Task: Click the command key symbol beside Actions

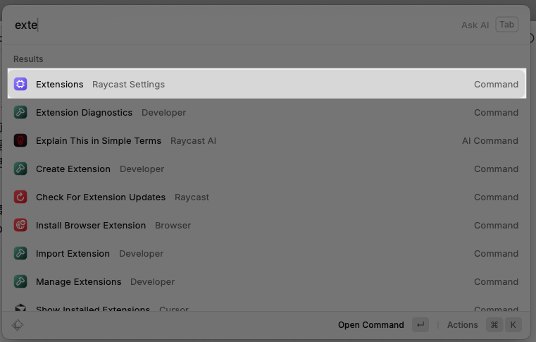Action: pyautogui.click(x=494, y=324)
